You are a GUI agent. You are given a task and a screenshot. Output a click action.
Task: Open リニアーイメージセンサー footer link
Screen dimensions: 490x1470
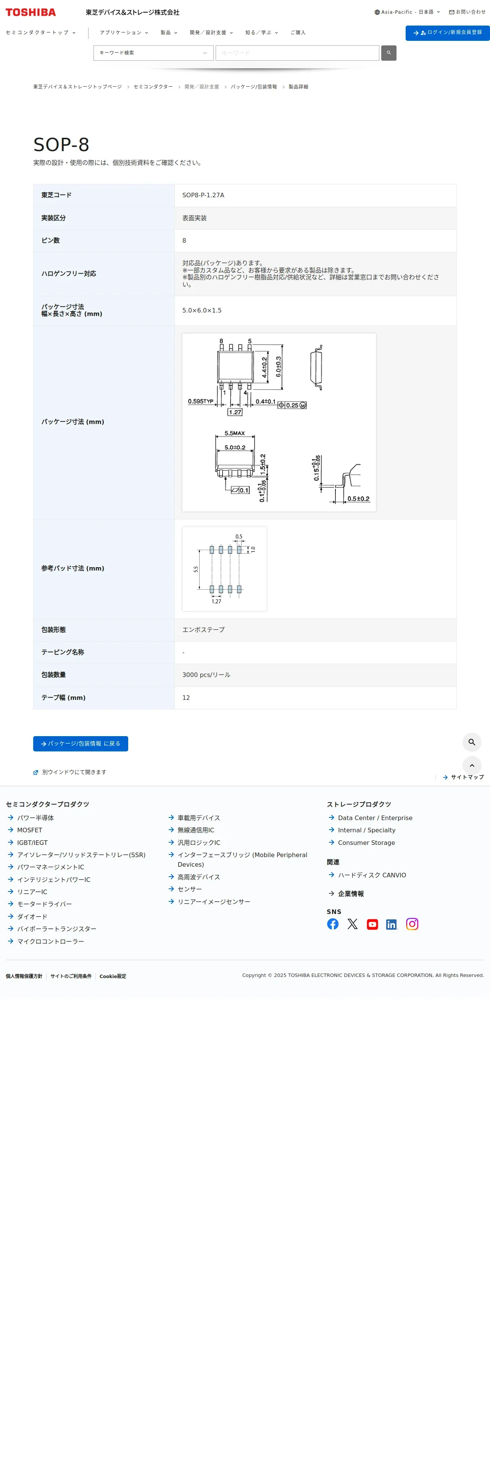(x=214, y=902)
